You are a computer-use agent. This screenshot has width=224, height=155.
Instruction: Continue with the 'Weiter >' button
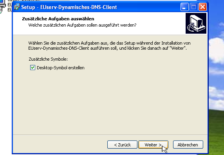pyautogui.click(x=153, y=145)
